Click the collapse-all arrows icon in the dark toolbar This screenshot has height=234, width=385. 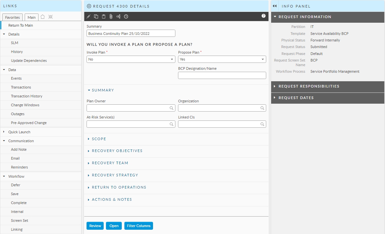coord(89,16)
